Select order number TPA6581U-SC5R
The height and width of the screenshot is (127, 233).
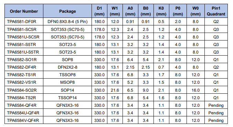[23, 37]
